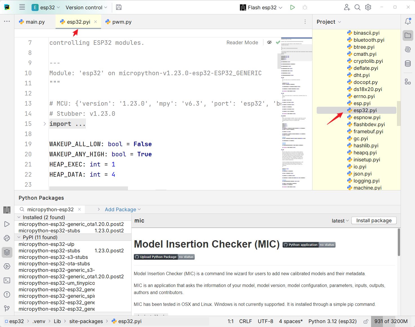Collapse the Installed (2 found) group
Viewport: 415px width, 327px height.
point(19,217)
